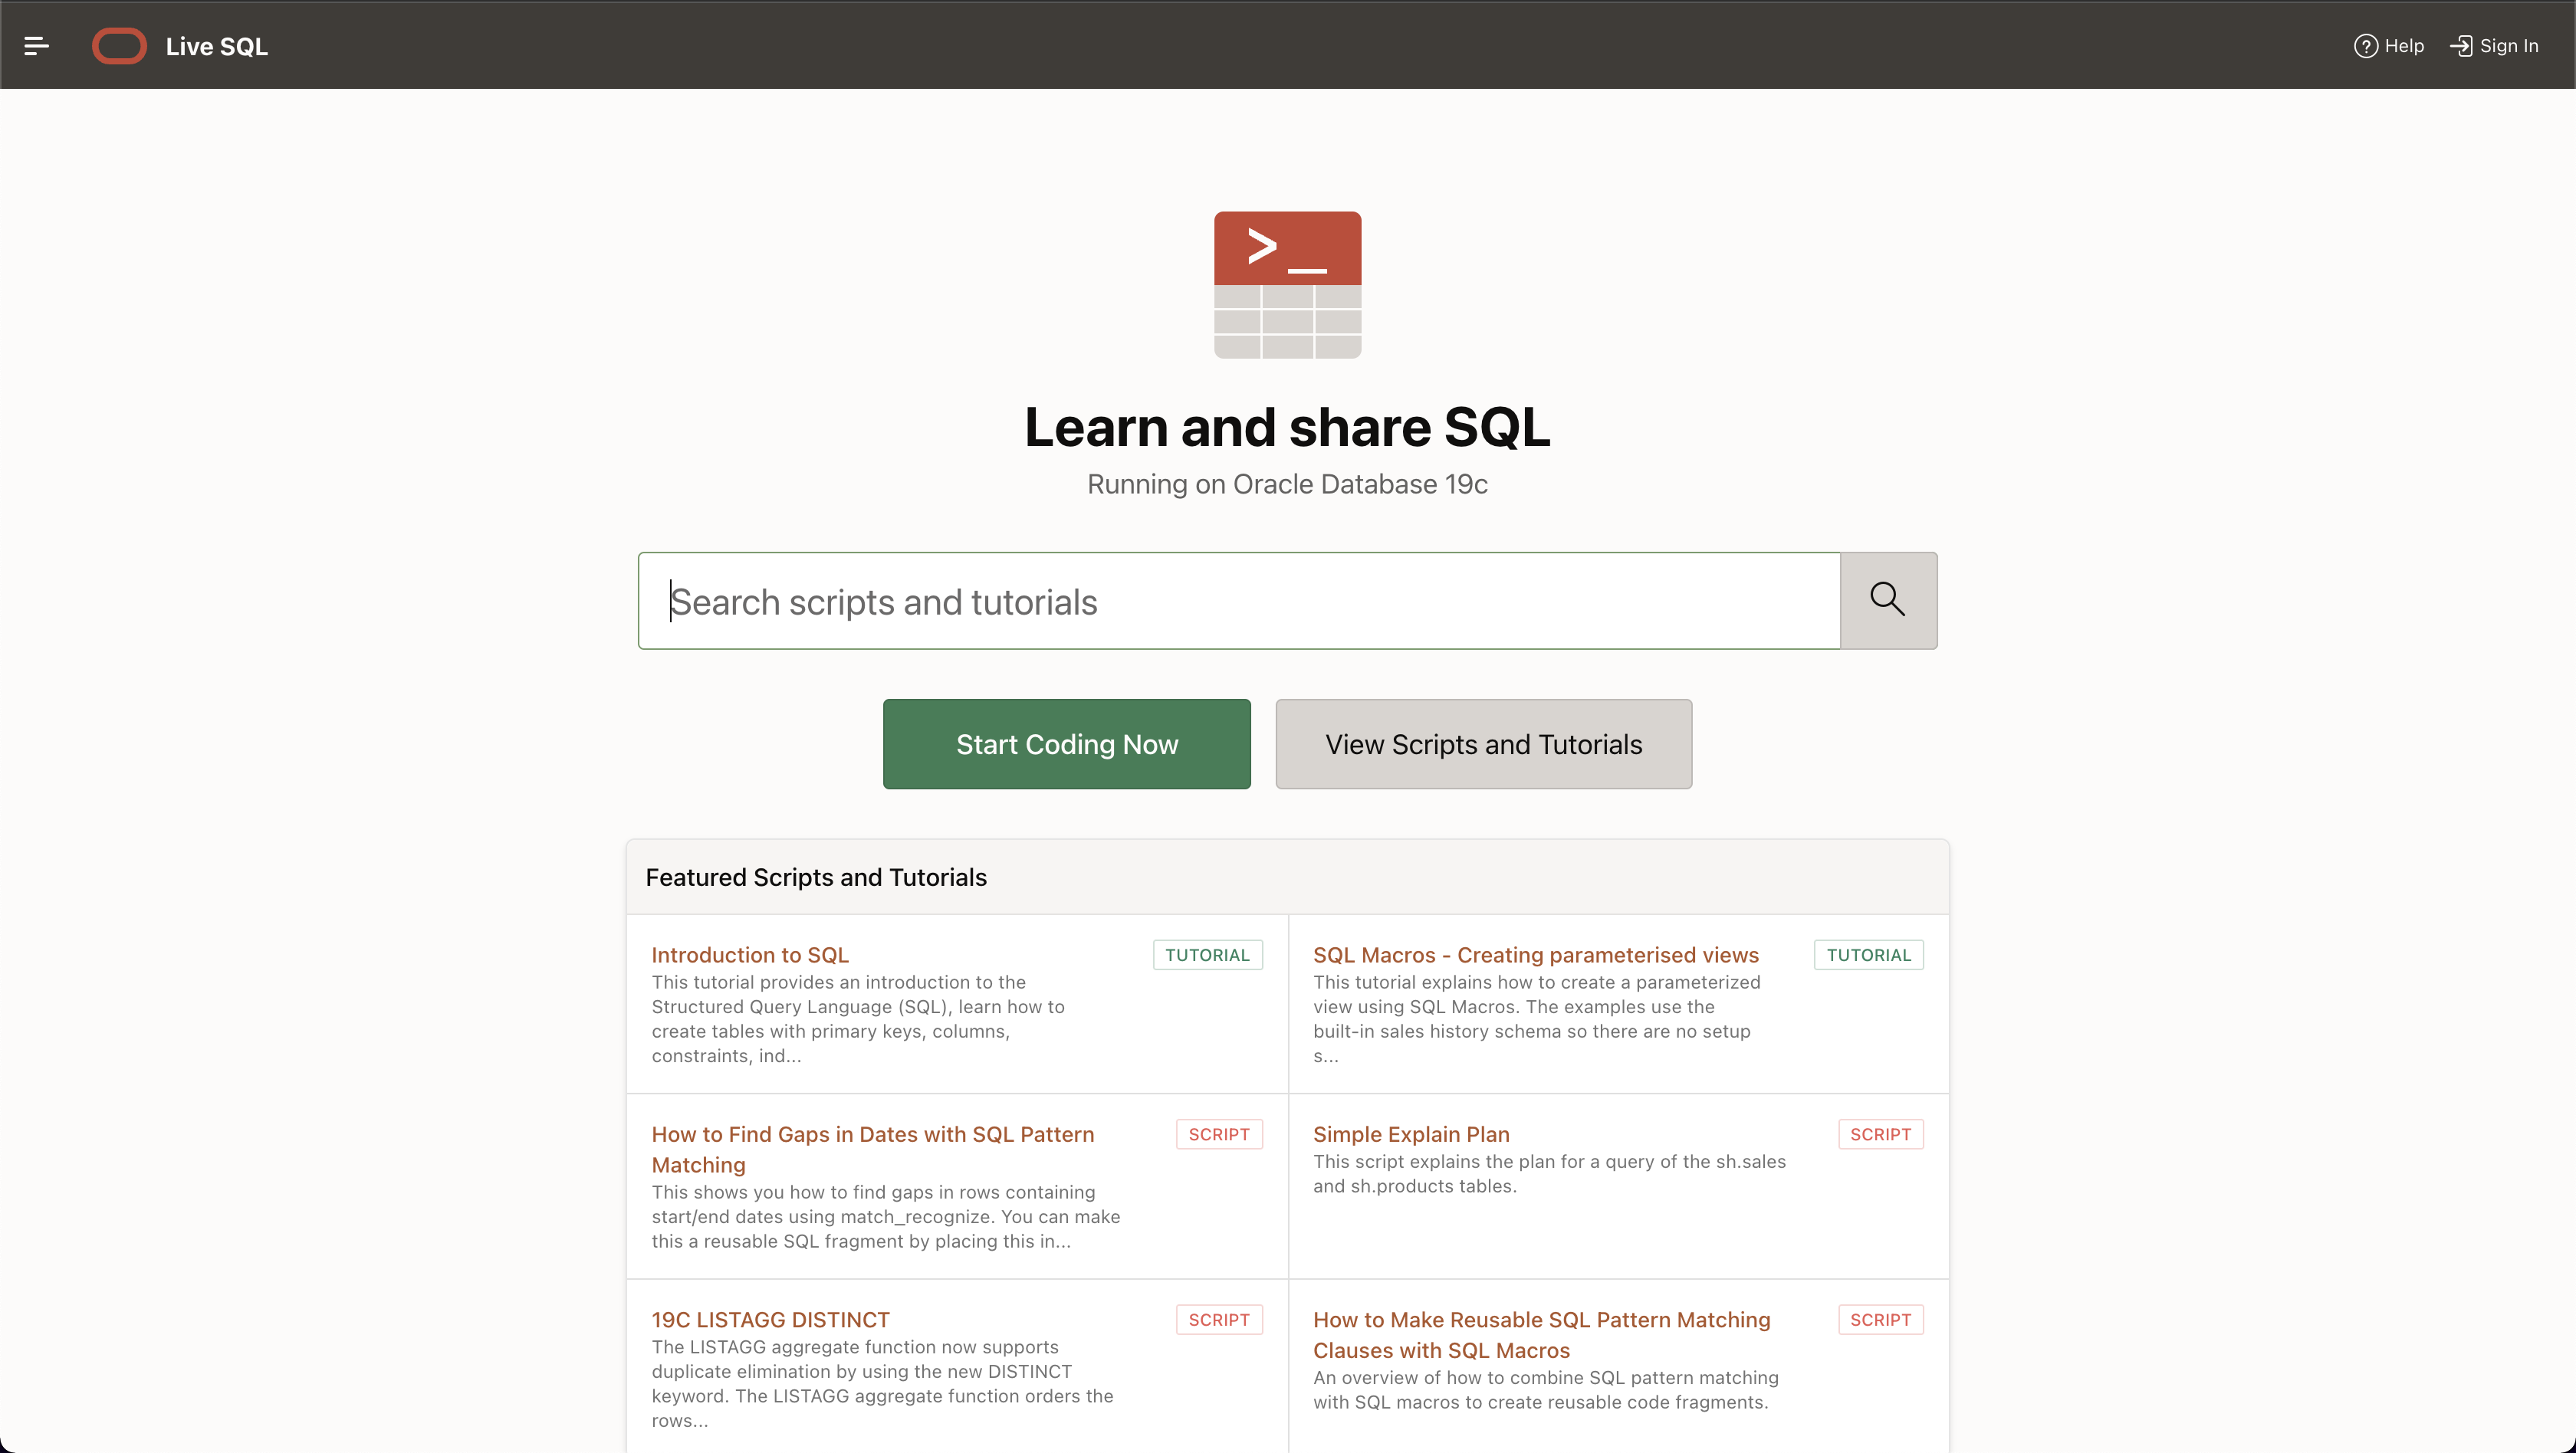Click the Oracle red oval logo icon
2576x1453 pixels.
point(119,44)
